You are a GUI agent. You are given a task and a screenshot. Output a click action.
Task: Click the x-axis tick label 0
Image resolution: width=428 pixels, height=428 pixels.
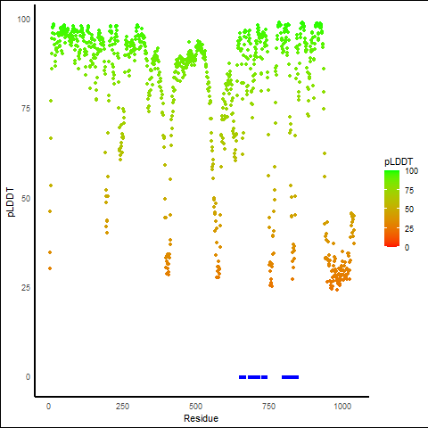tap(48, 406)
